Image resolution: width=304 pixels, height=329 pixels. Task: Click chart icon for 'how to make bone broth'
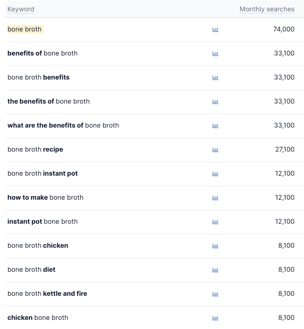coord(215,198)
